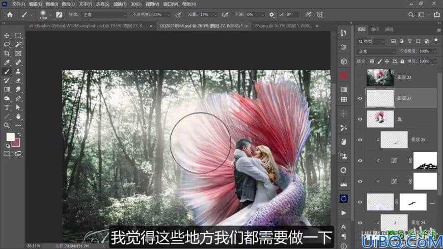Select the Magic Wand tool
This screenshot has height=249, width=443.
pyautogui.click(x=18, y=44)
